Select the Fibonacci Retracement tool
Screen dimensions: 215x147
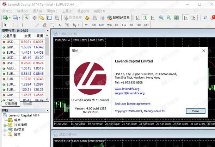point(52,25)
